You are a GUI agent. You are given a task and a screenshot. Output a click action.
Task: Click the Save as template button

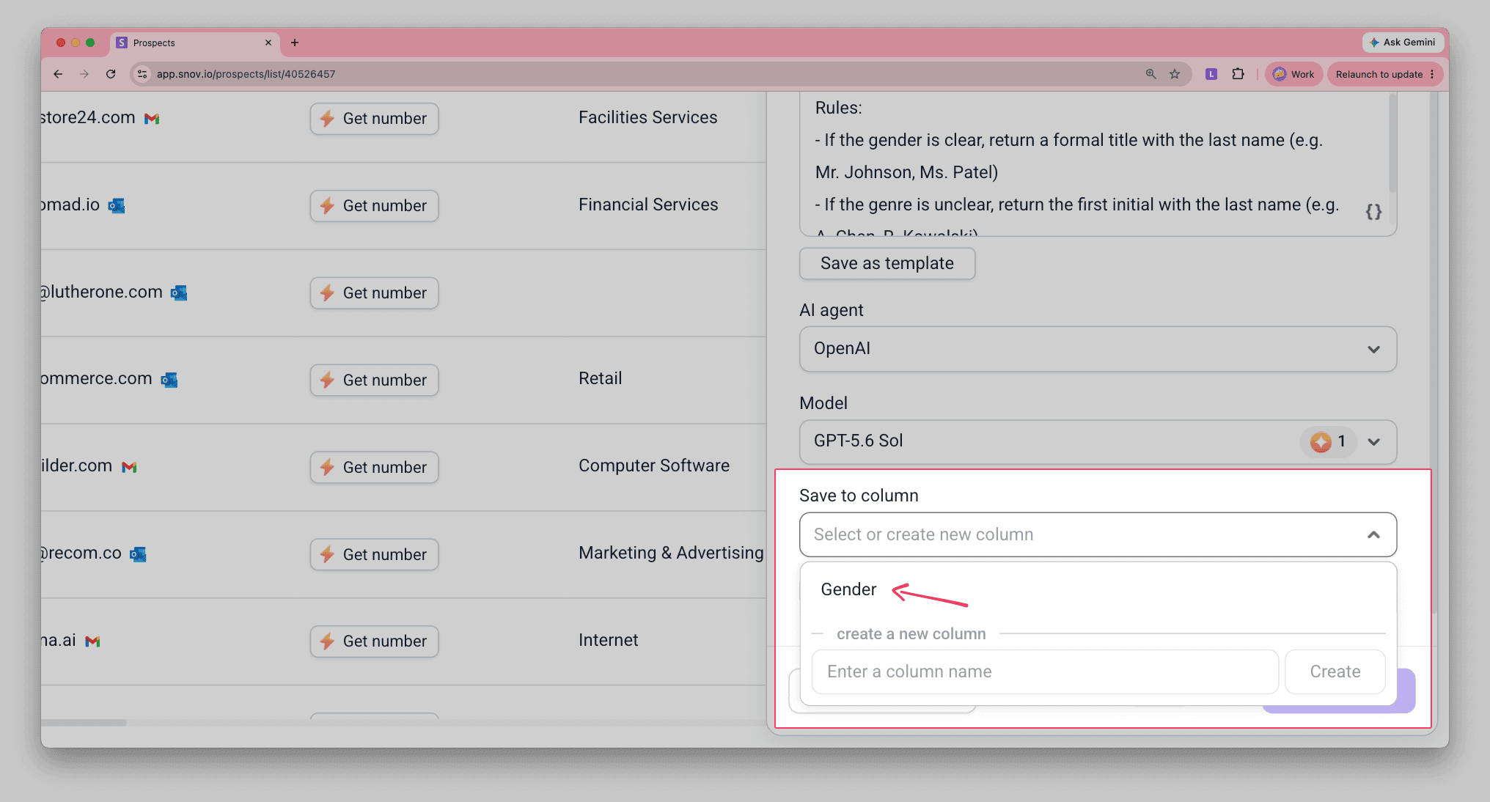(887, 263)
